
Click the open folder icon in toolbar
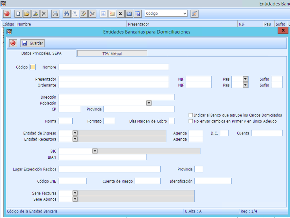(x=27, y=14)
